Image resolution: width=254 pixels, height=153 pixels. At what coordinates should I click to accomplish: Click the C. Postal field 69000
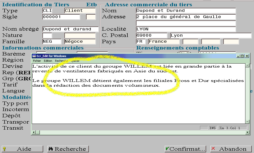[x=151, y=35]
